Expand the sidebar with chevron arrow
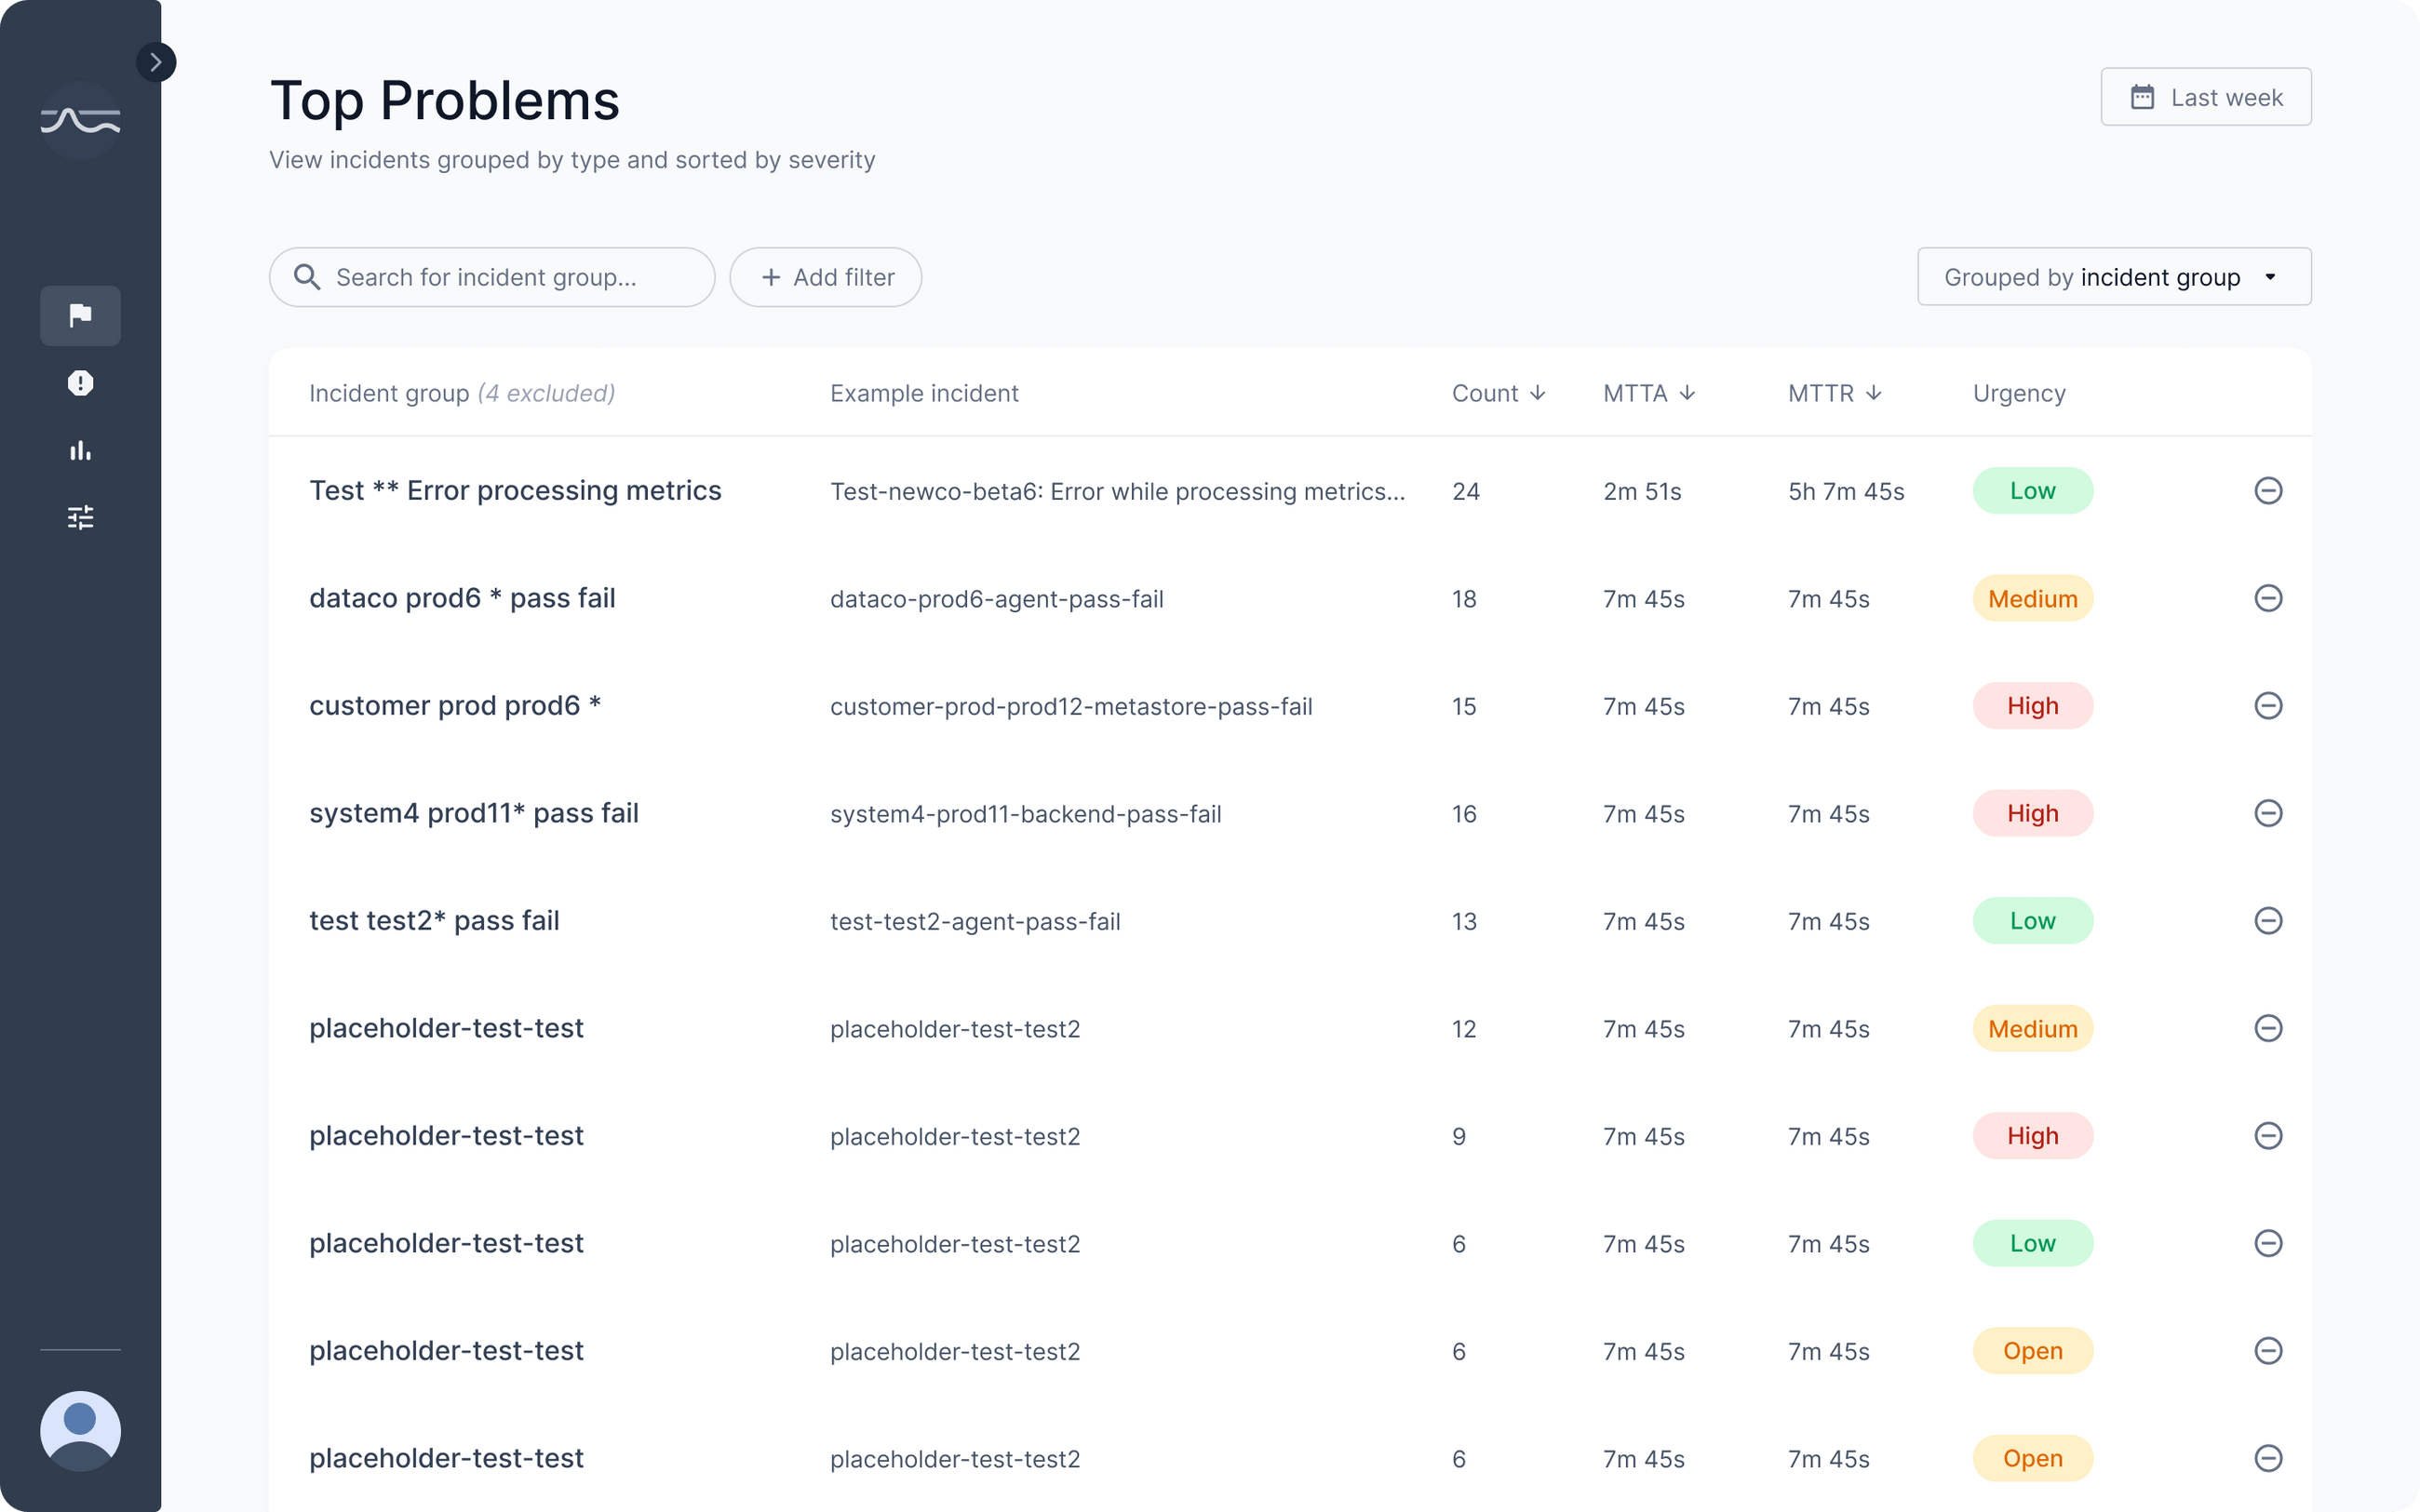2420x1512 pixels. [156, 62]
